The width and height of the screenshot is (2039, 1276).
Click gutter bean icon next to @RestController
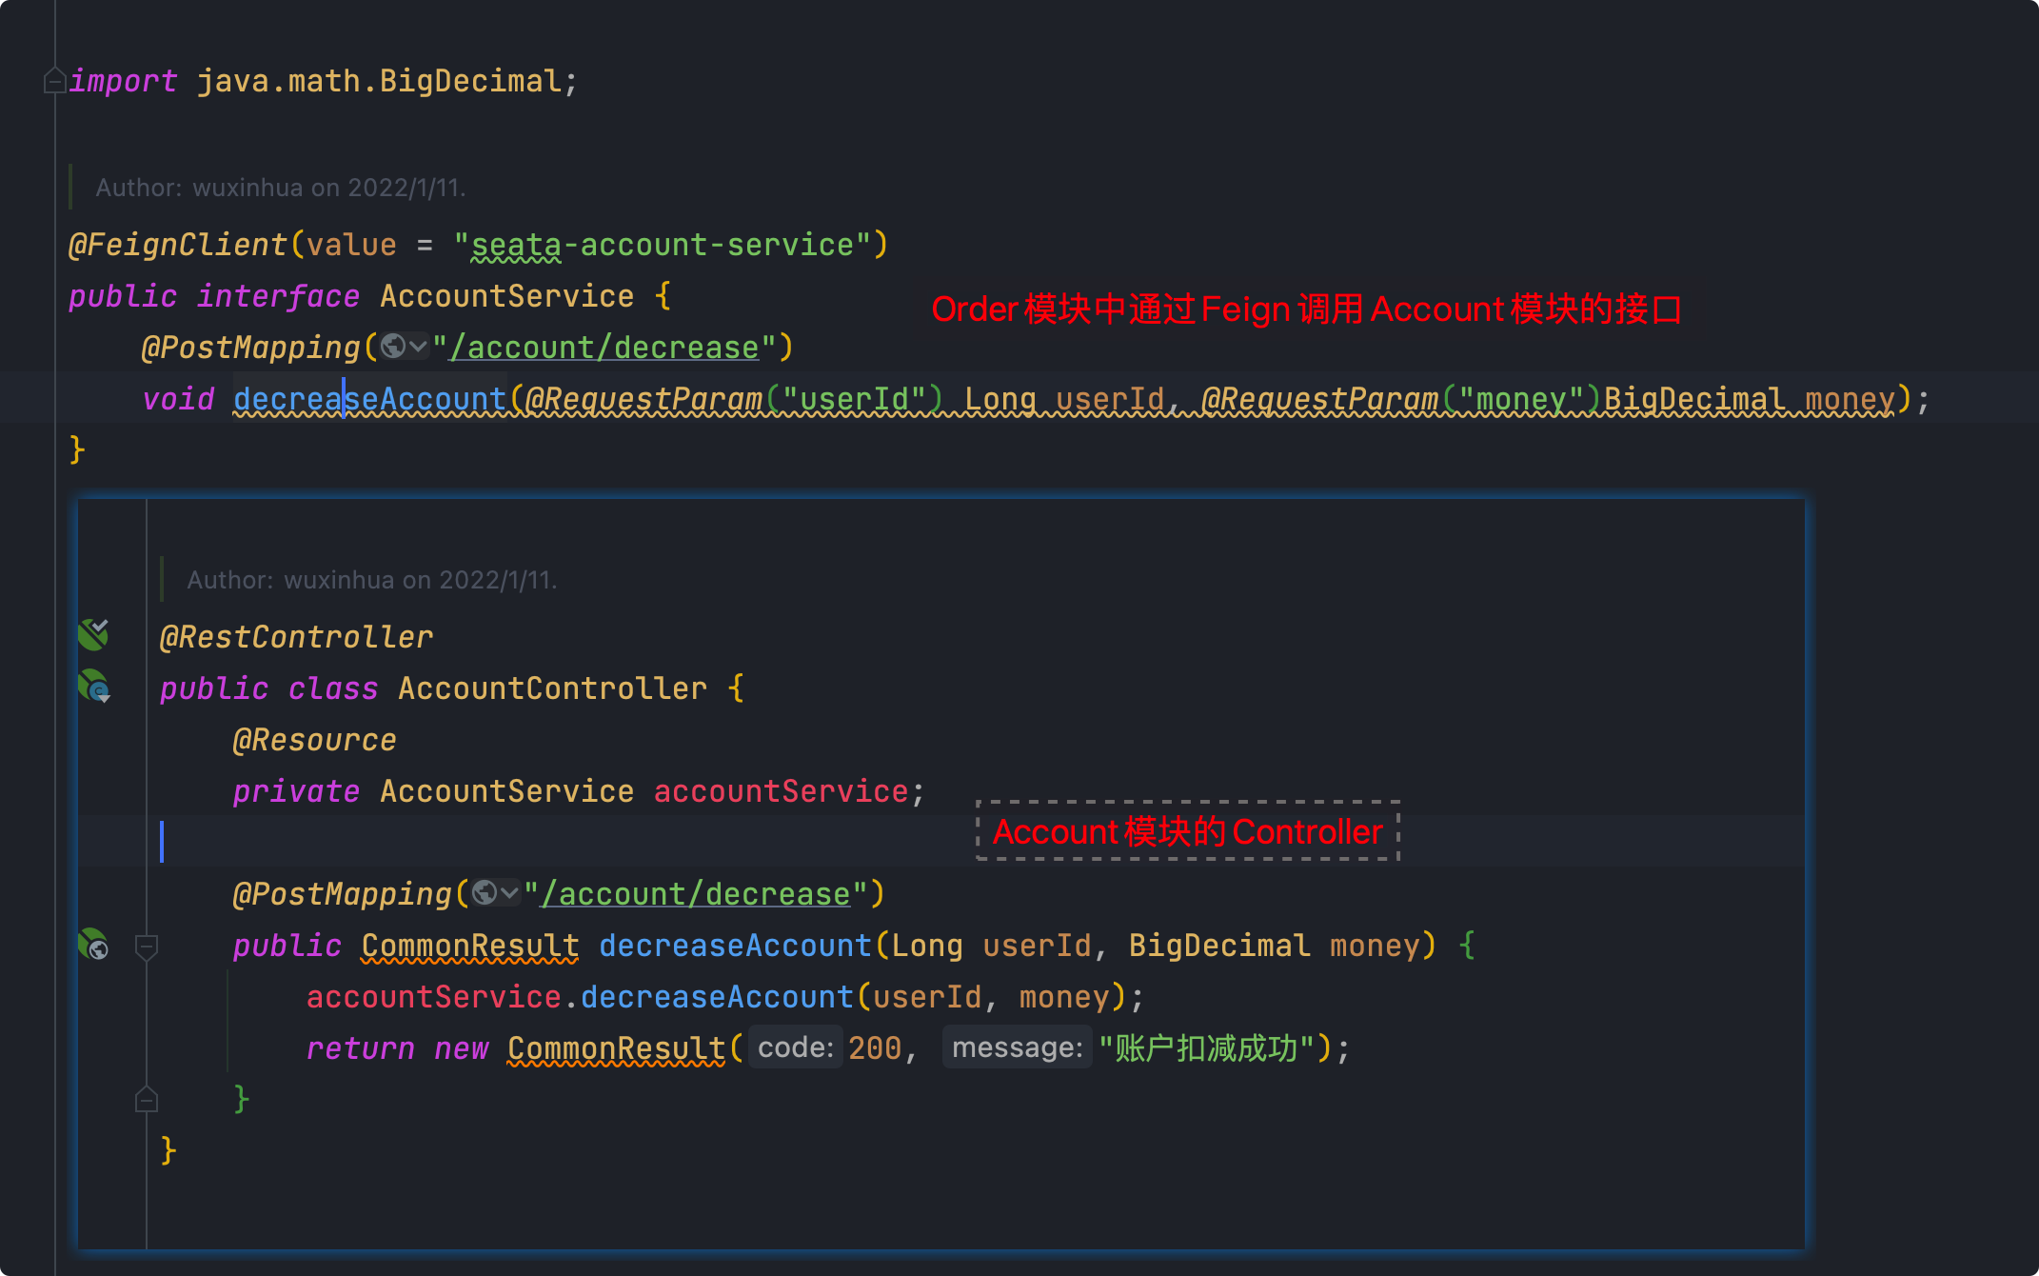[x=93, y=634]
